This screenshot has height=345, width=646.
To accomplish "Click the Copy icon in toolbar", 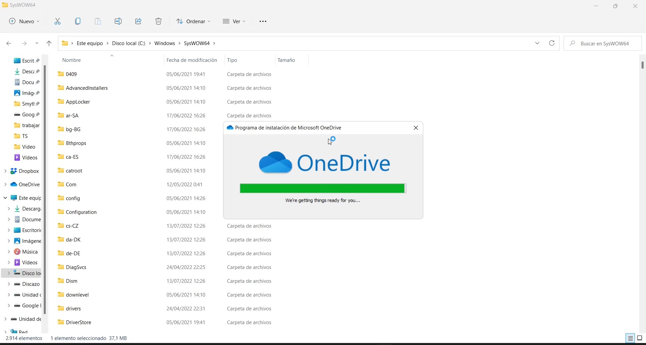I will click(x=78, y=22).
